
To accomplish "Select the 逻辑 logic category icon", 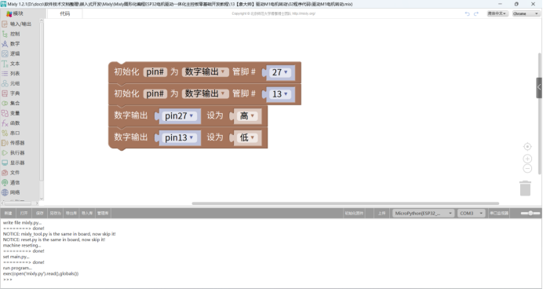I will coord(5,53).
